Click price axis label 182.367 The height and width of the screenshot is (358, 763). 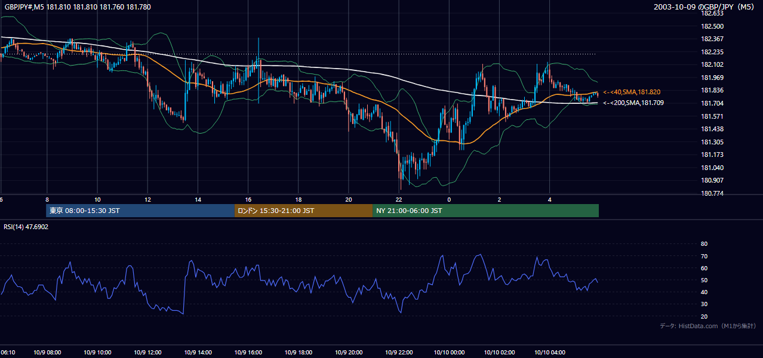(712, 39)
